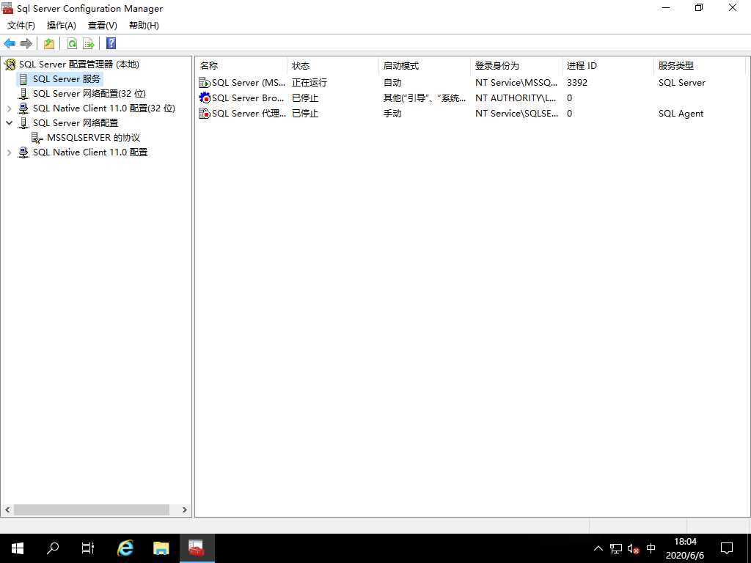This screenshot has width=751, height=563.
Task: Click the 正在运行 status cell
Action: coord(309,83)
